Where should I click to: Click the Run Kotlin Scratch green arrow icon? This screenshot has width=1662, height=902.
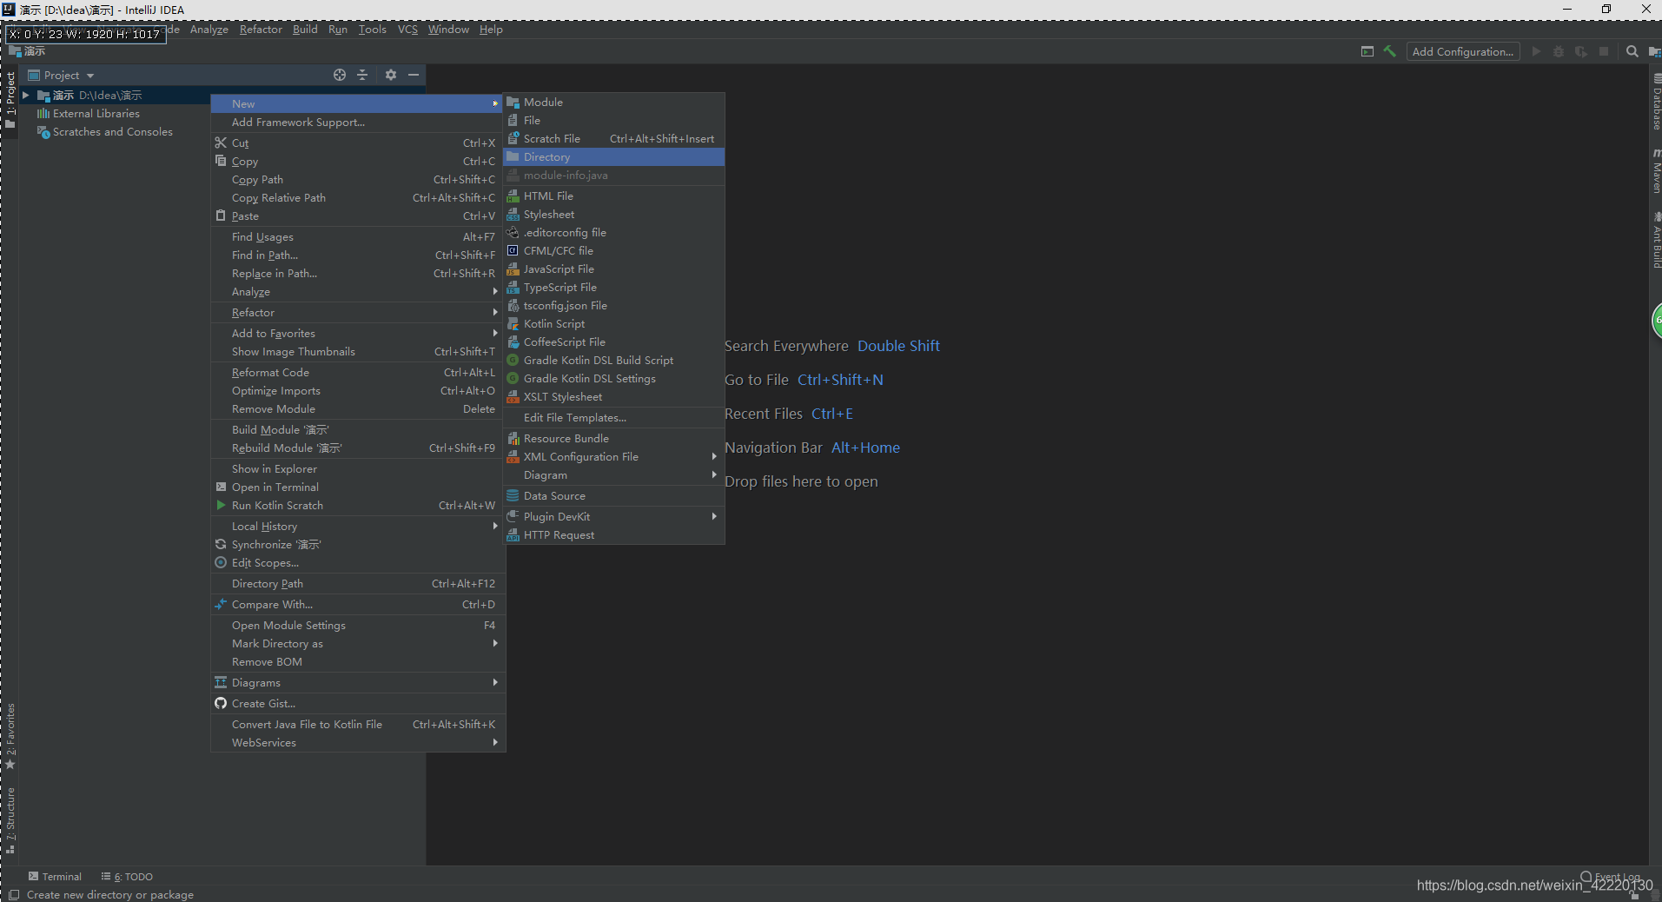221,505
